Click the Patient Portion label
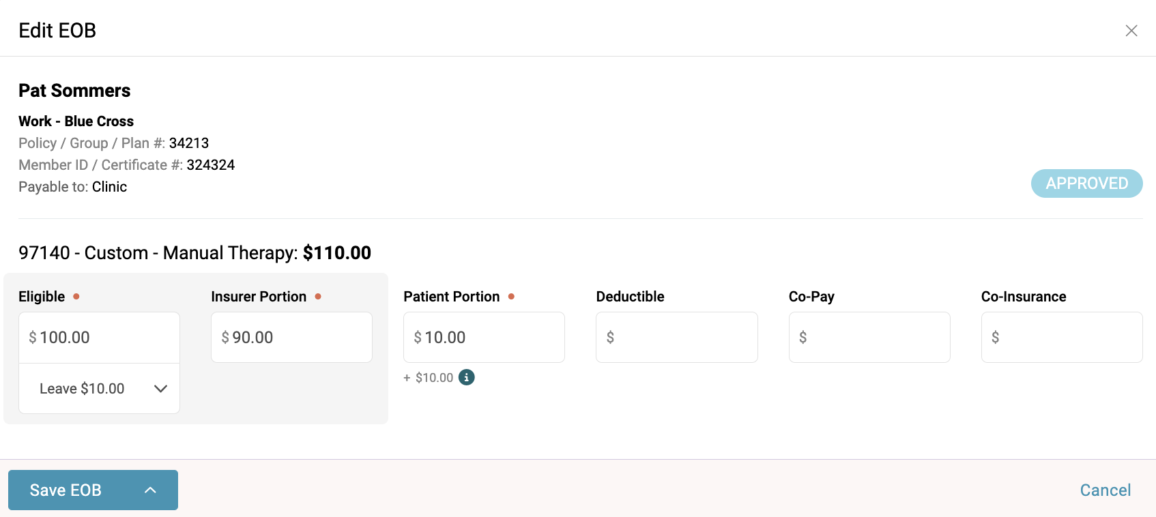 (452, 297)
